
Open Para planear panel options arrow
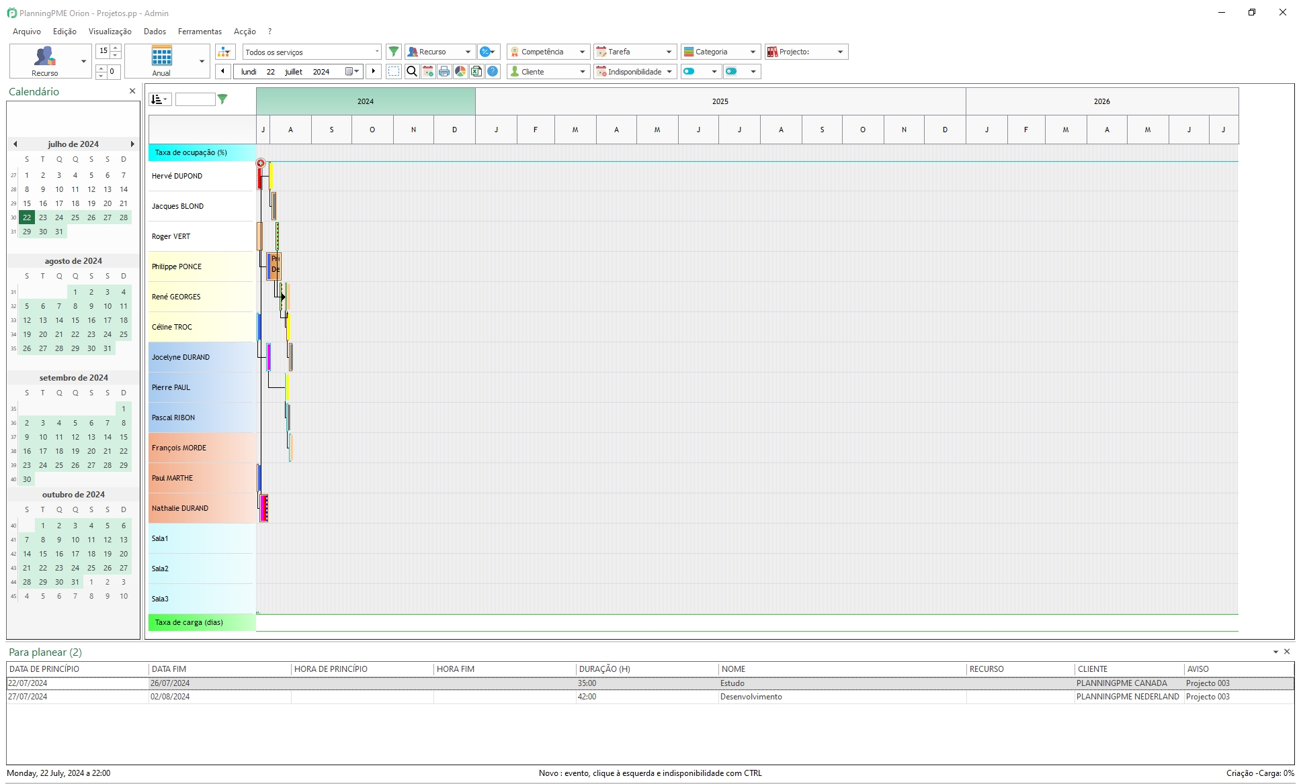click(x=1275, y=652)
